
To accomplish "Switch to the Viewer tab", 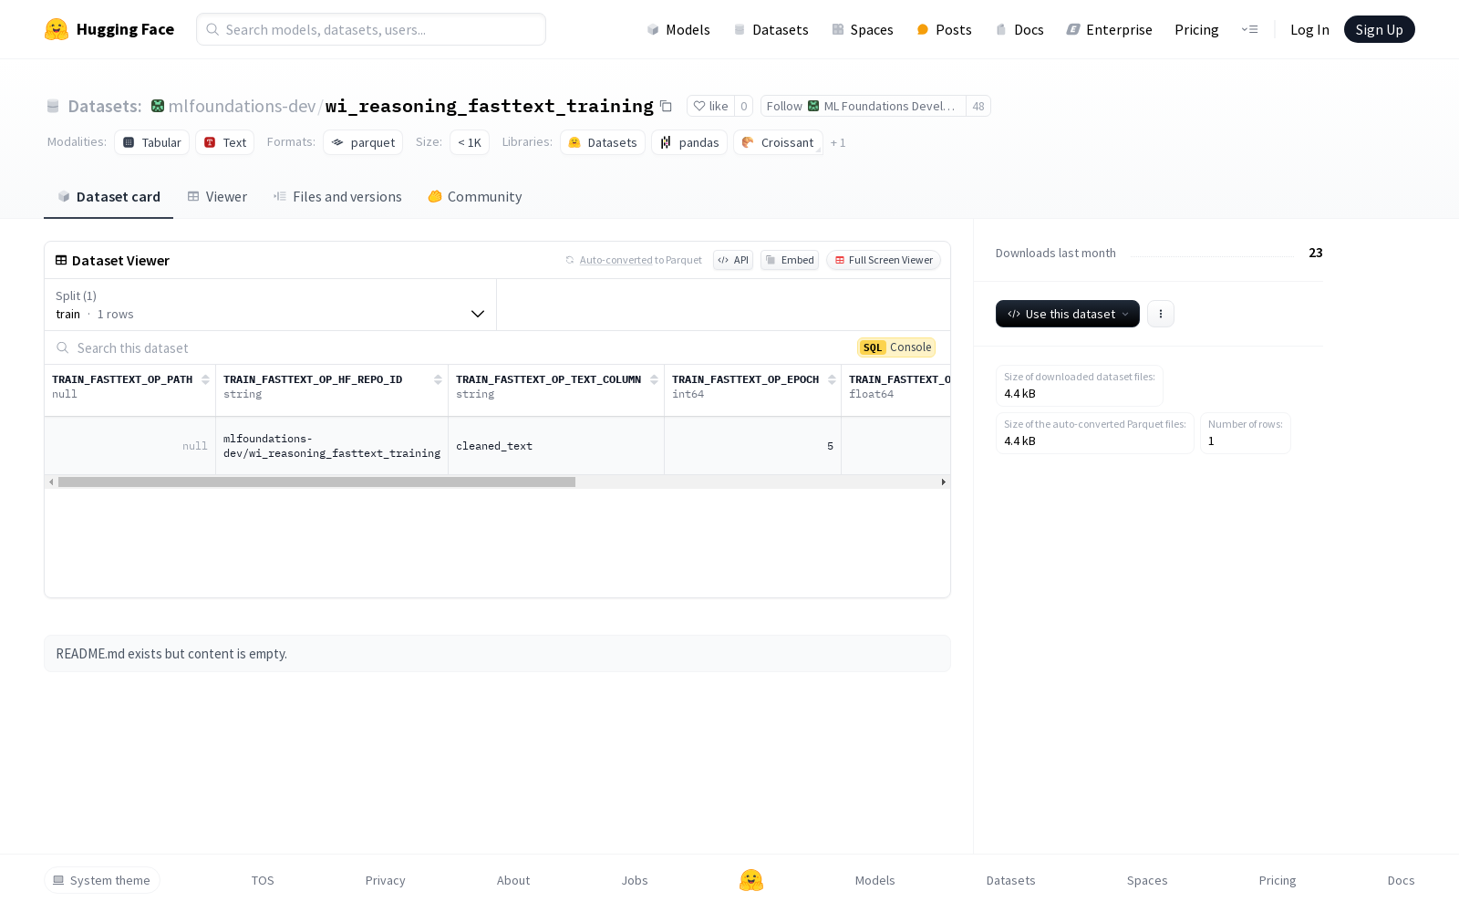I will click(x=217, y=197).
